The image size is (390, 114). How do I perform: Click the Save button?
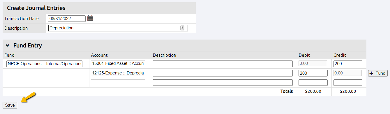coord(10,105)
